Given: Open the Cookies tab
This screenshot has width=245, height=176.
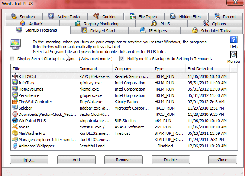Looking at the screenshot, I should (106, 16).
